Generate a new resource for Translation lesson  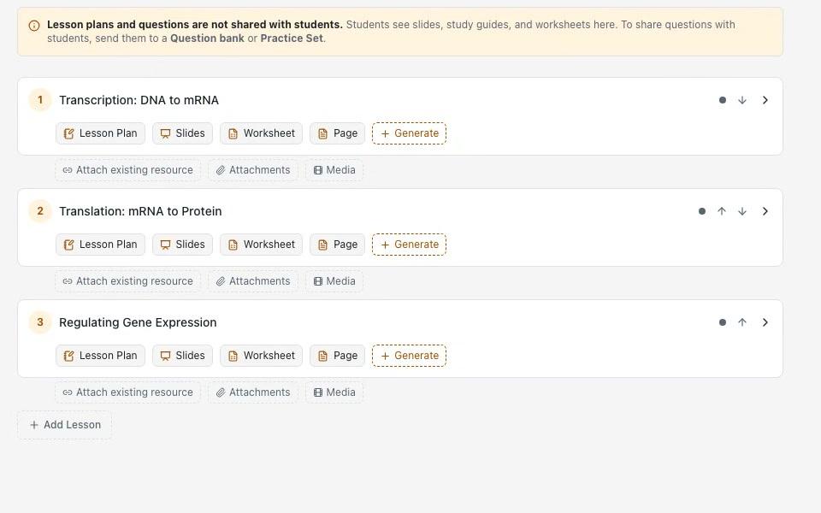click(x=410, y=245)
